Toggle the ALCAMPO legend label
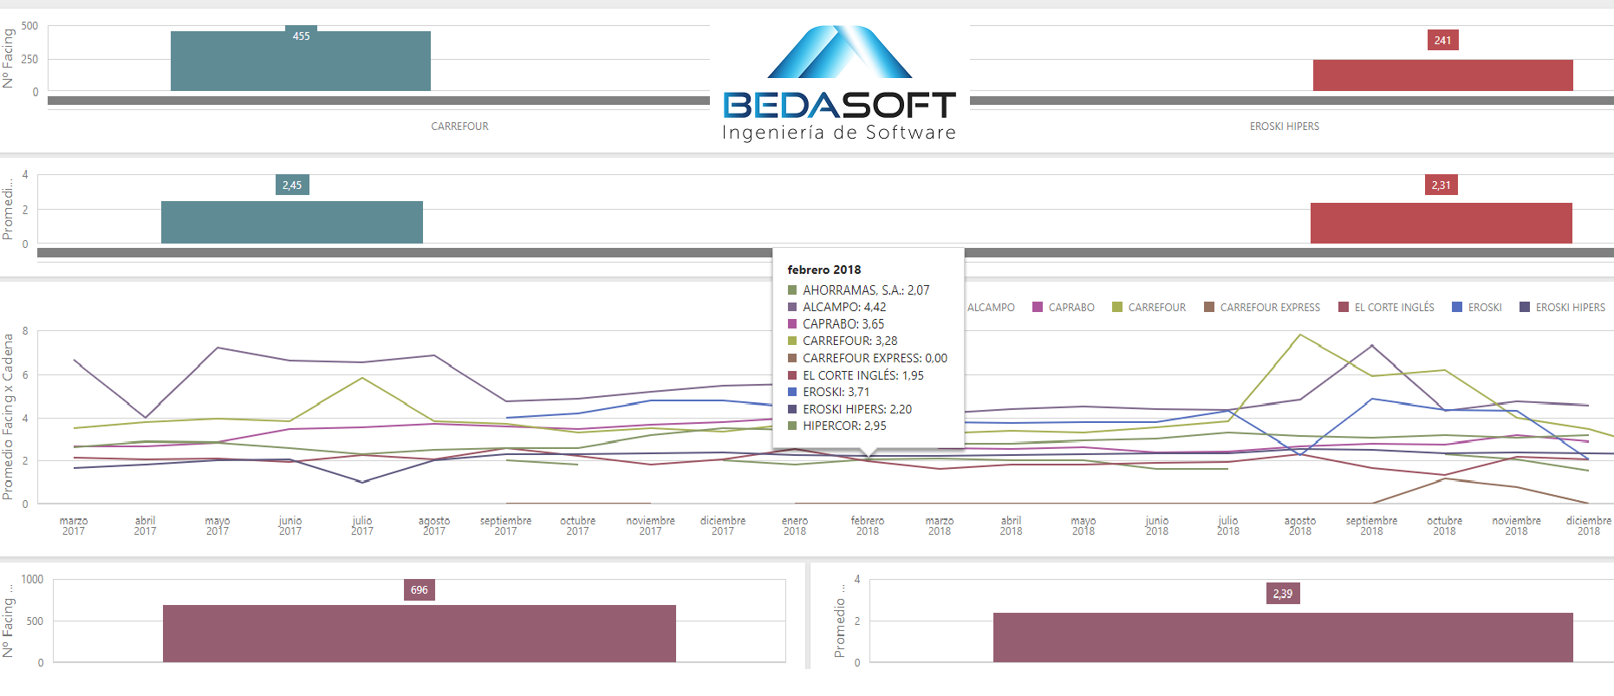 coord(991,308)
